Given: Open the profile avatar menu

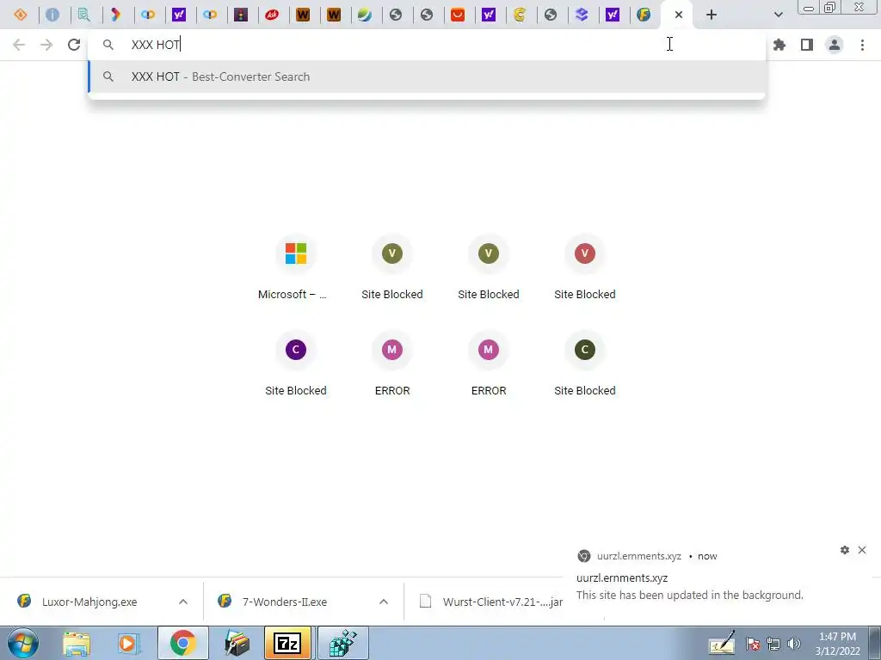Looking at the screenshot, I should coord(835,45).
